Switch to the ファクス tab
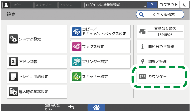 (70, 5)
